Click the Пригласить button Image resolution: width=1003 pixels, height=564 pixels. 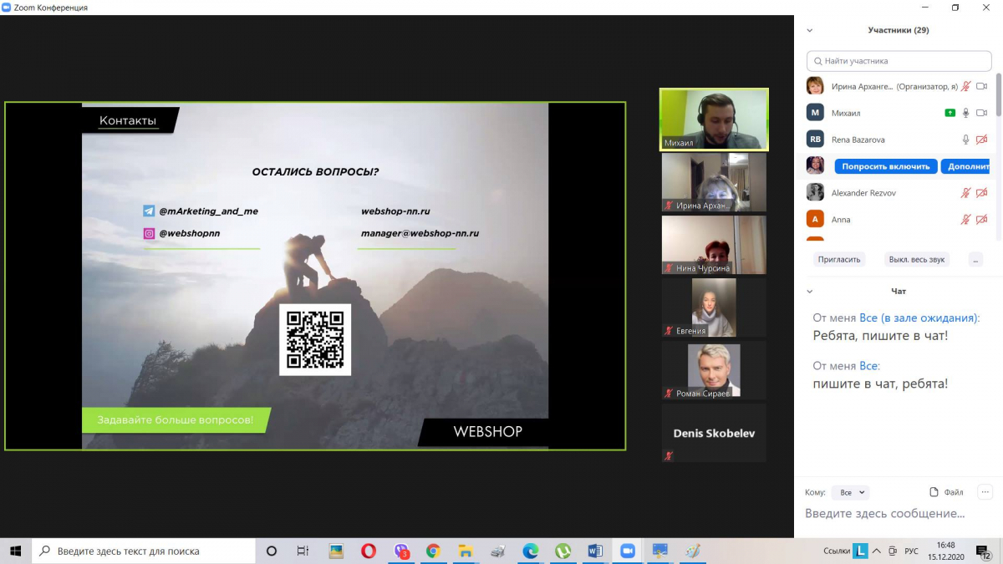pyautogui.click(x=839, y=259)
